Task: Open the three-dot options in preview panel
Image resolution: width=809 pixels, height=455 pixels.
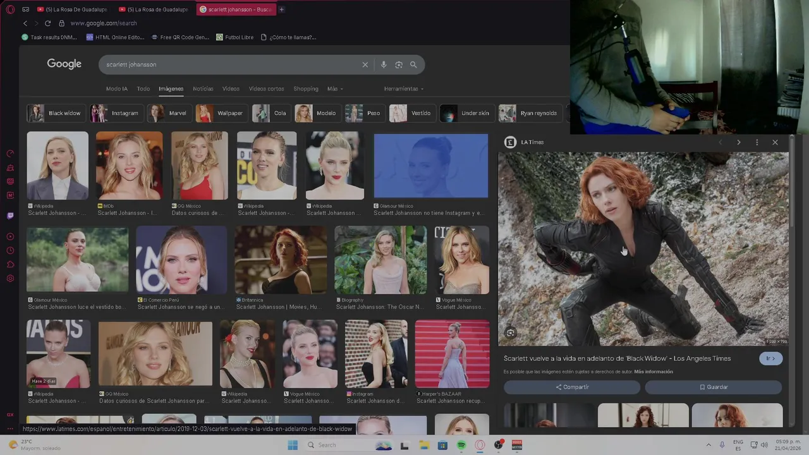Action: tap(757, 142)
